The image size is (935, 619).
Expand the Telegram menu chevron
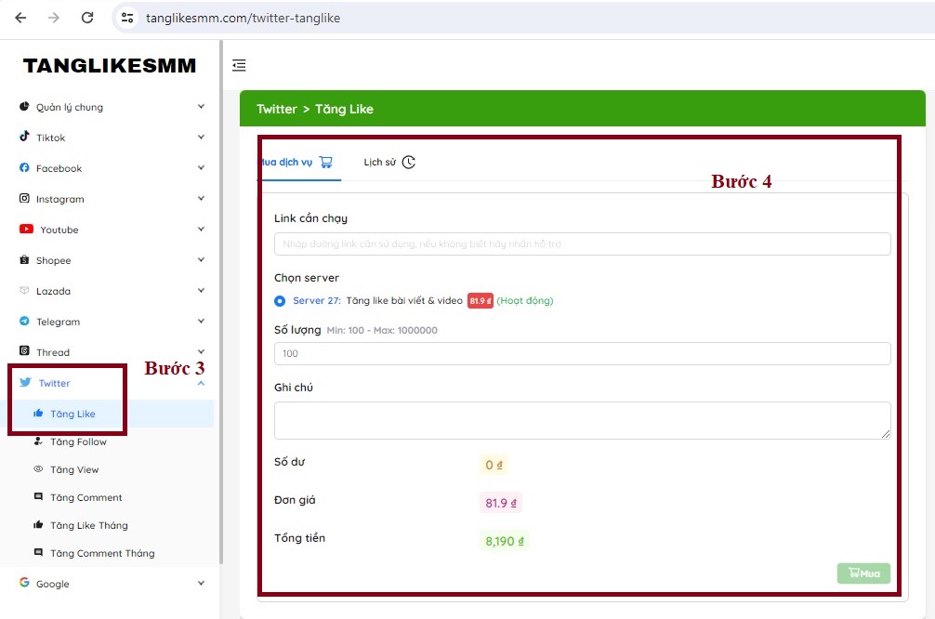point(201,322)
